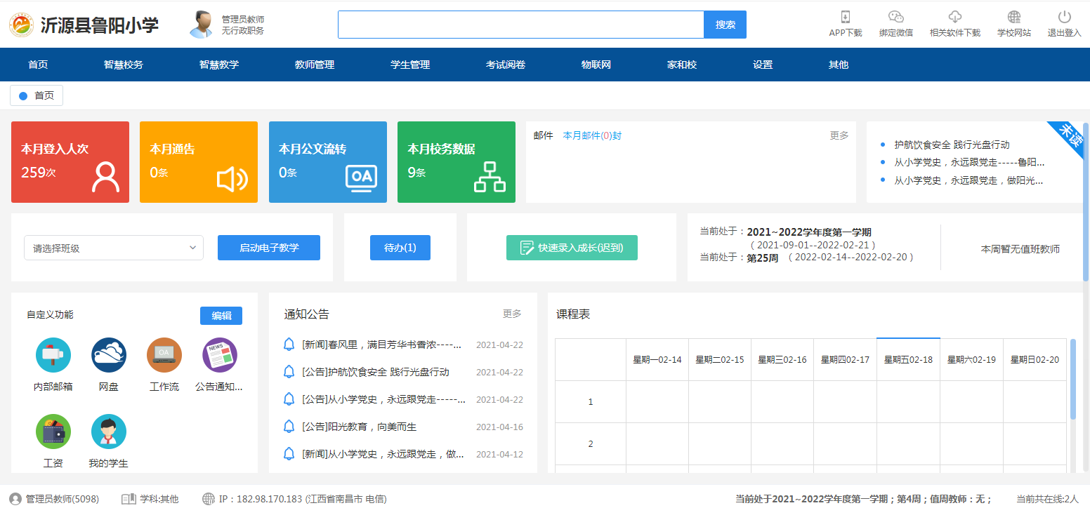
Task: Click 当前共在线:2人 status text
Action: 1047,499
